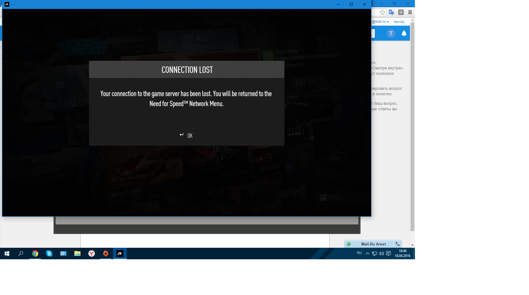The image size is (529, 295).
Task: Open volume control tray icon
Action: click(x=381, y=254)
